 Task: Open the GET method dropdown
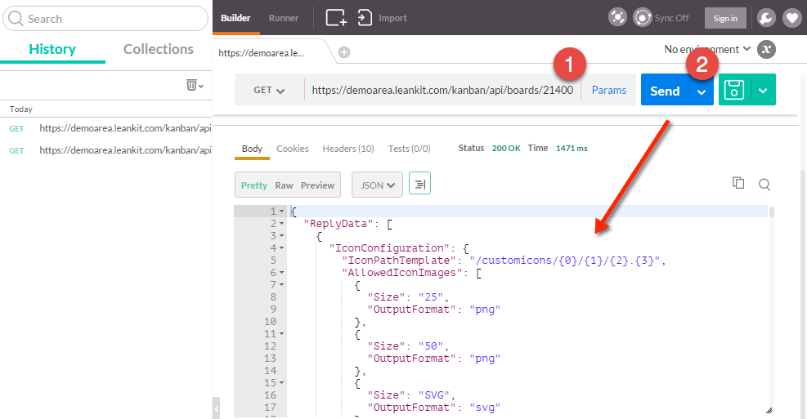point(269,90)
